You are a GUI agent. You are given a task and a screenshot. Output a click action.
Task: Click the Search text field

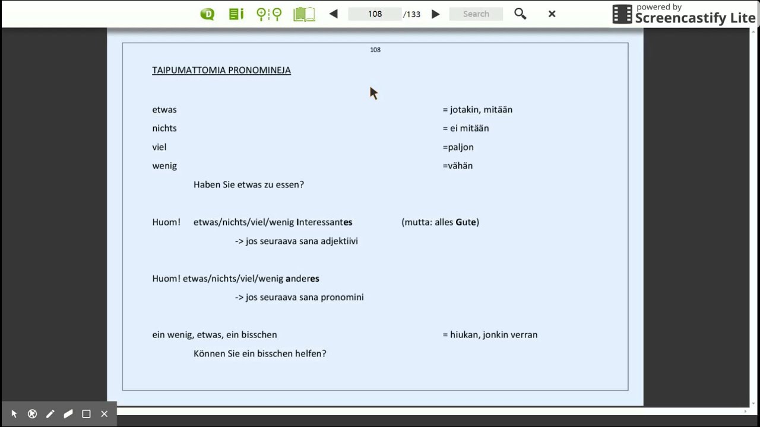coord(476,14)
